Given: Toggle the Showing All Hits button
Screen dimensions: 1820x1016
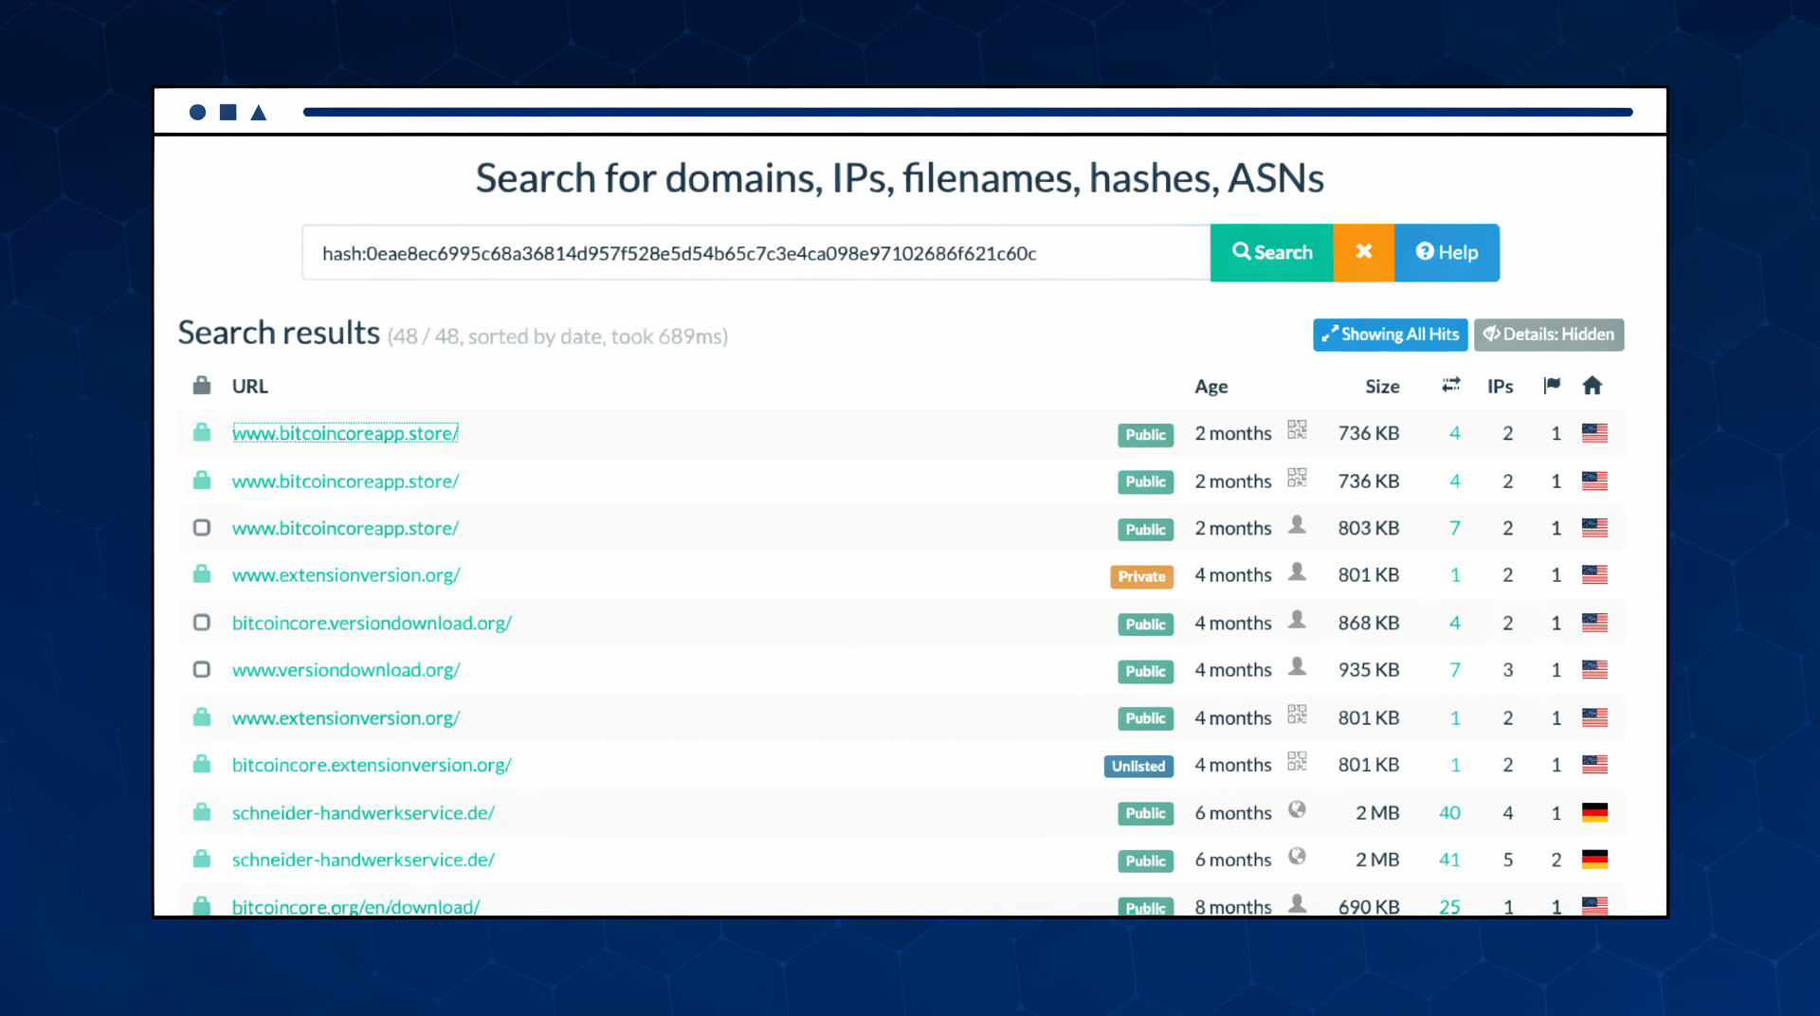Looking at the screenshot, I should [x=1390, y=335].
